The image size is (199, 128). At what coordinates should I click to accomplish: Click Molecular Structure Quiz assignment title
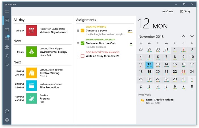[x=101, y=43]
